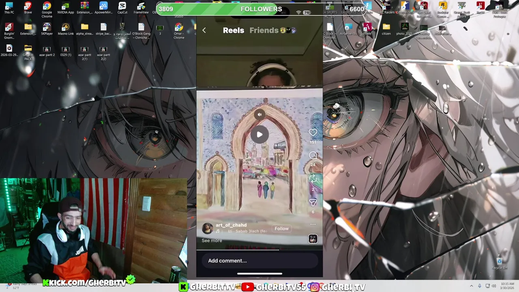Like the reel with the heart icon
Image resolution: width=519 pixels, height=292 pixels.
click(x=313, y=133)
